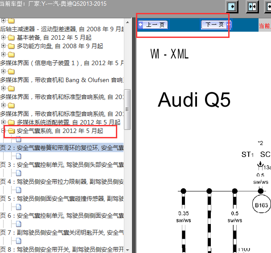Open 页 3: 安全气囊控制单元 page
This screenshot has height=253, width=271.
[62, 165]
